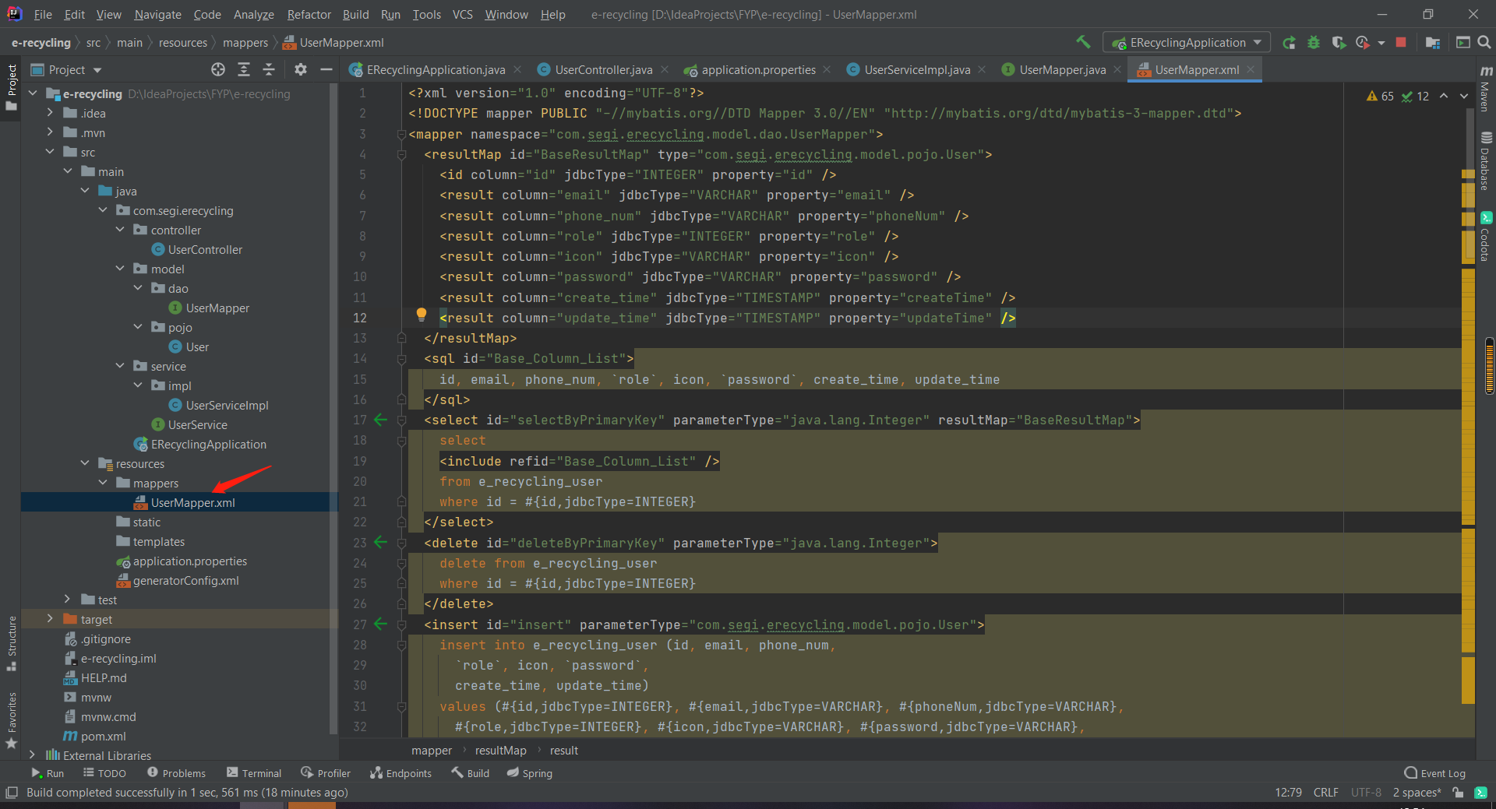The image size is (1496, 809).
Task: Expand the test folder
Action: coord(68,600)
